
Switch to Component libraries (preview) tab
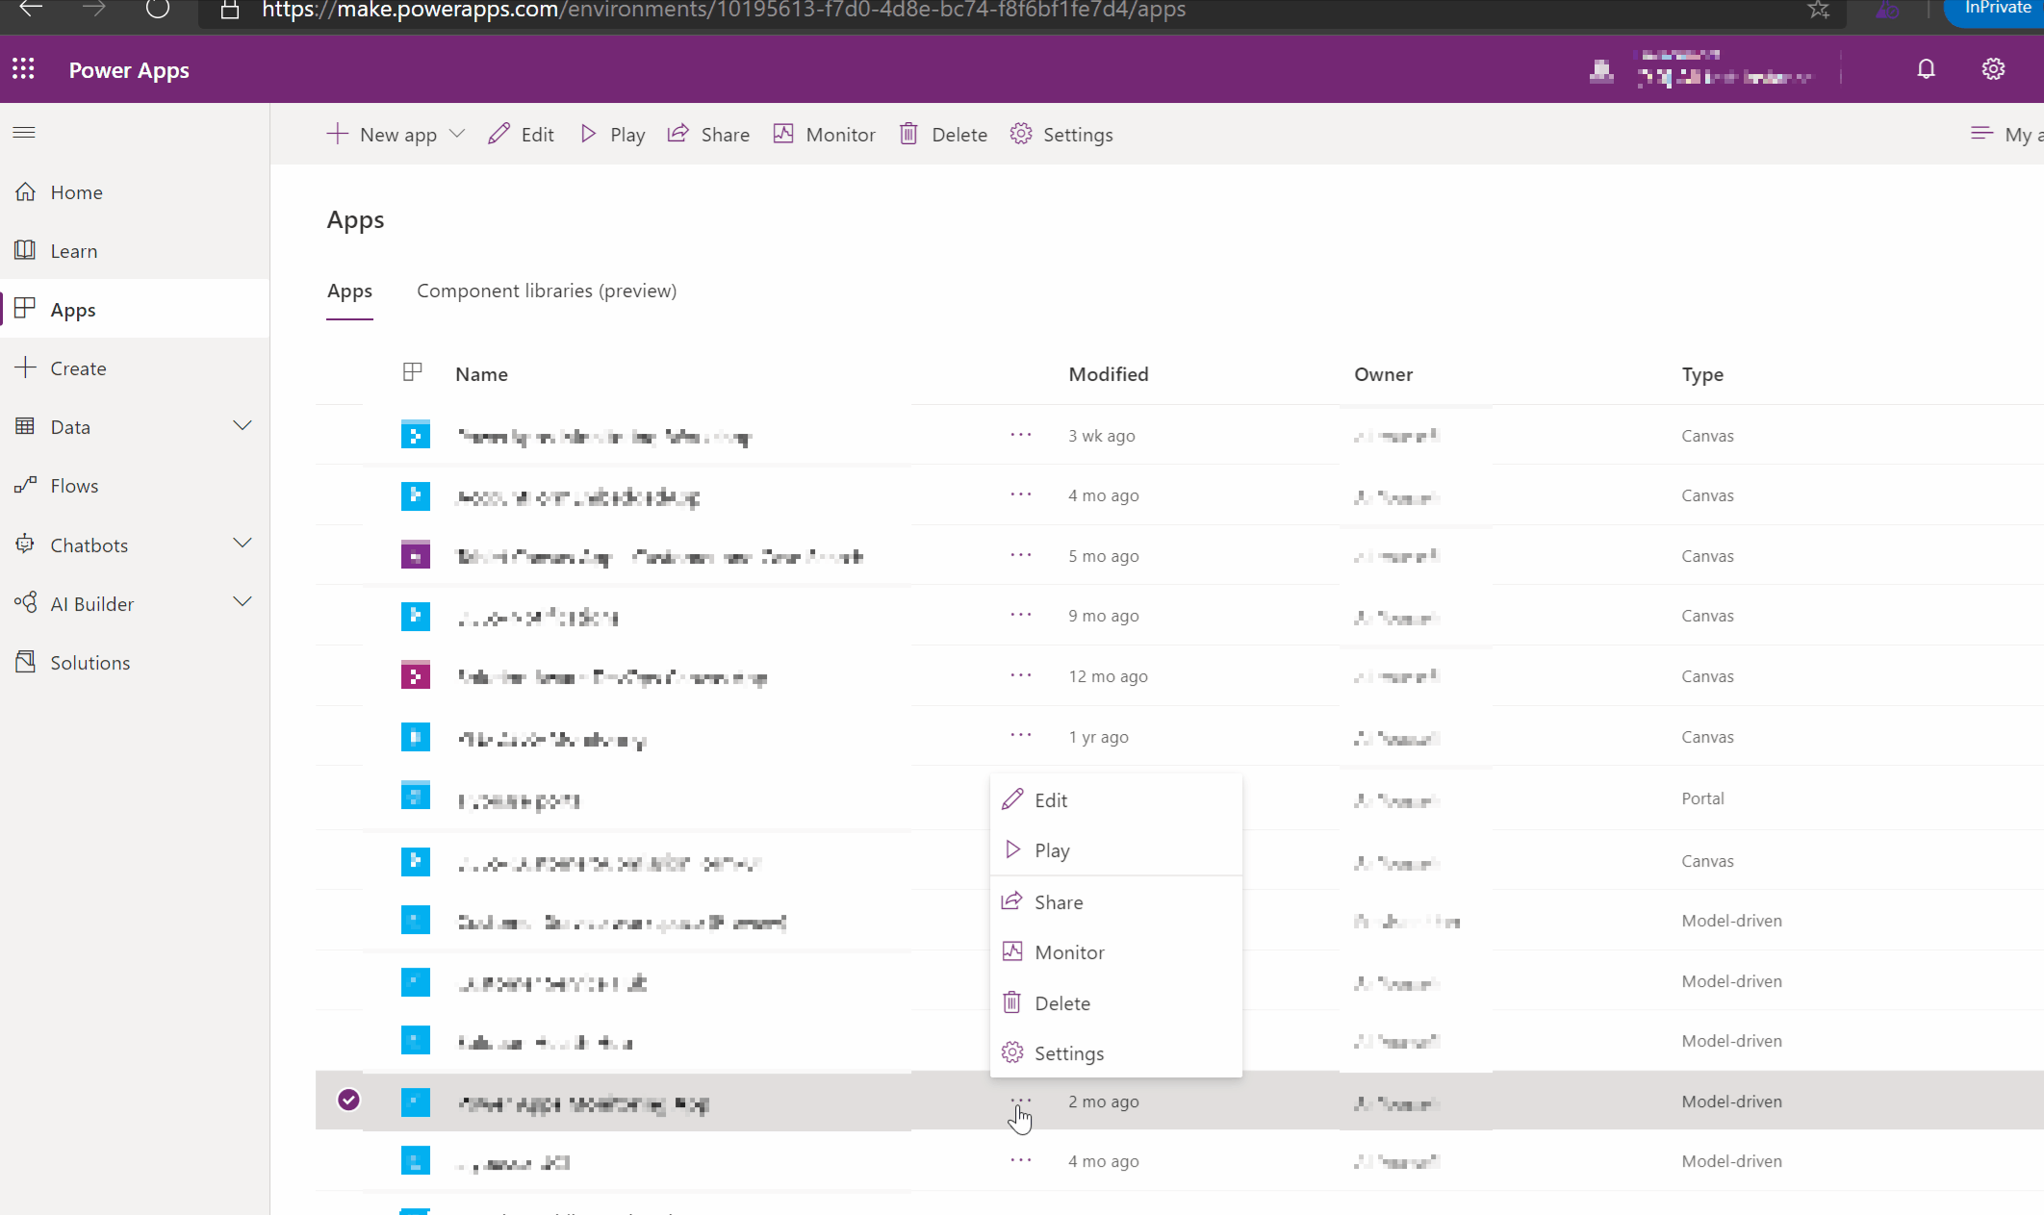point(546,291)
